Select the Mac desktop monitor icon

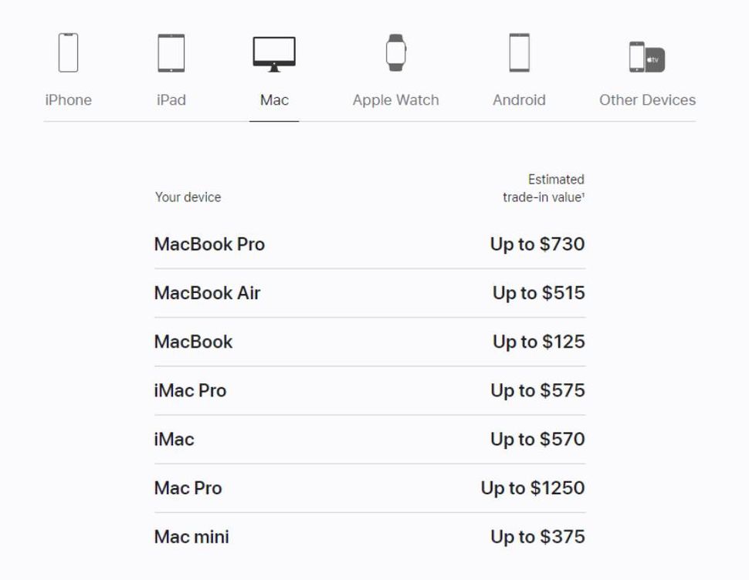tap(273, 50)
